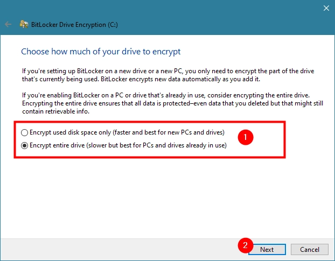
Task: Click the BitLocker key-and-lock icon
Action: coord(24,24)
